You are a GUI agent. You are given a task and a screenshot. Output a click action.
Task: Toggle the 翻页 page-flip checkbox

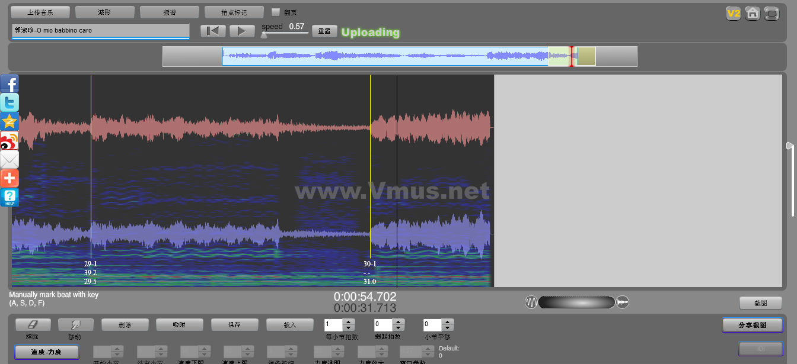(276, 12)
